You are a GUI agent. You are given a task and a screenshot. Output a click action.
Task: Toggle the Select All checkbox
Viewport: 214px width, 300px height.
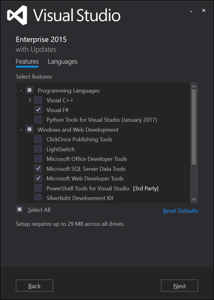[x=20, y=210]
